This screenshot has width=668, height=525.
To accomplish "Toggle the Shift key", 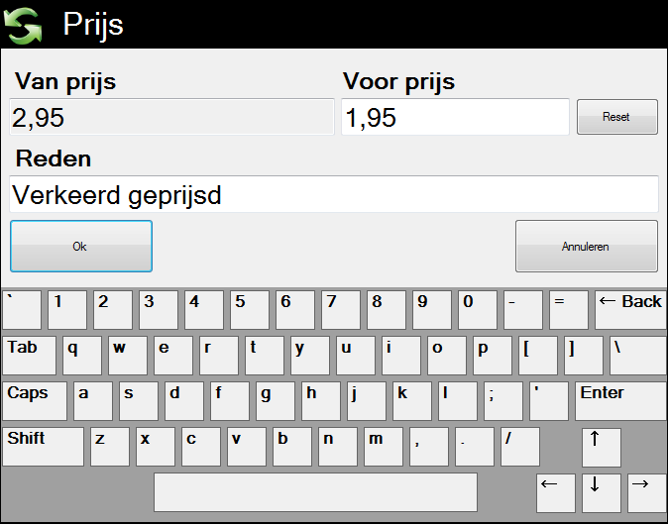I will pos(43,447).
